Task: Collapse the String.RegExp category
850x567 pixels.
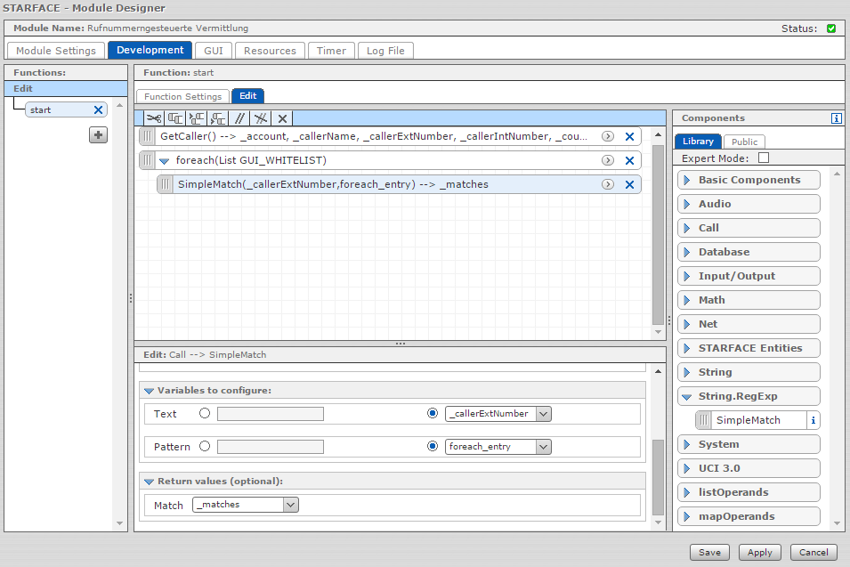Action: [x=749, y=396]
